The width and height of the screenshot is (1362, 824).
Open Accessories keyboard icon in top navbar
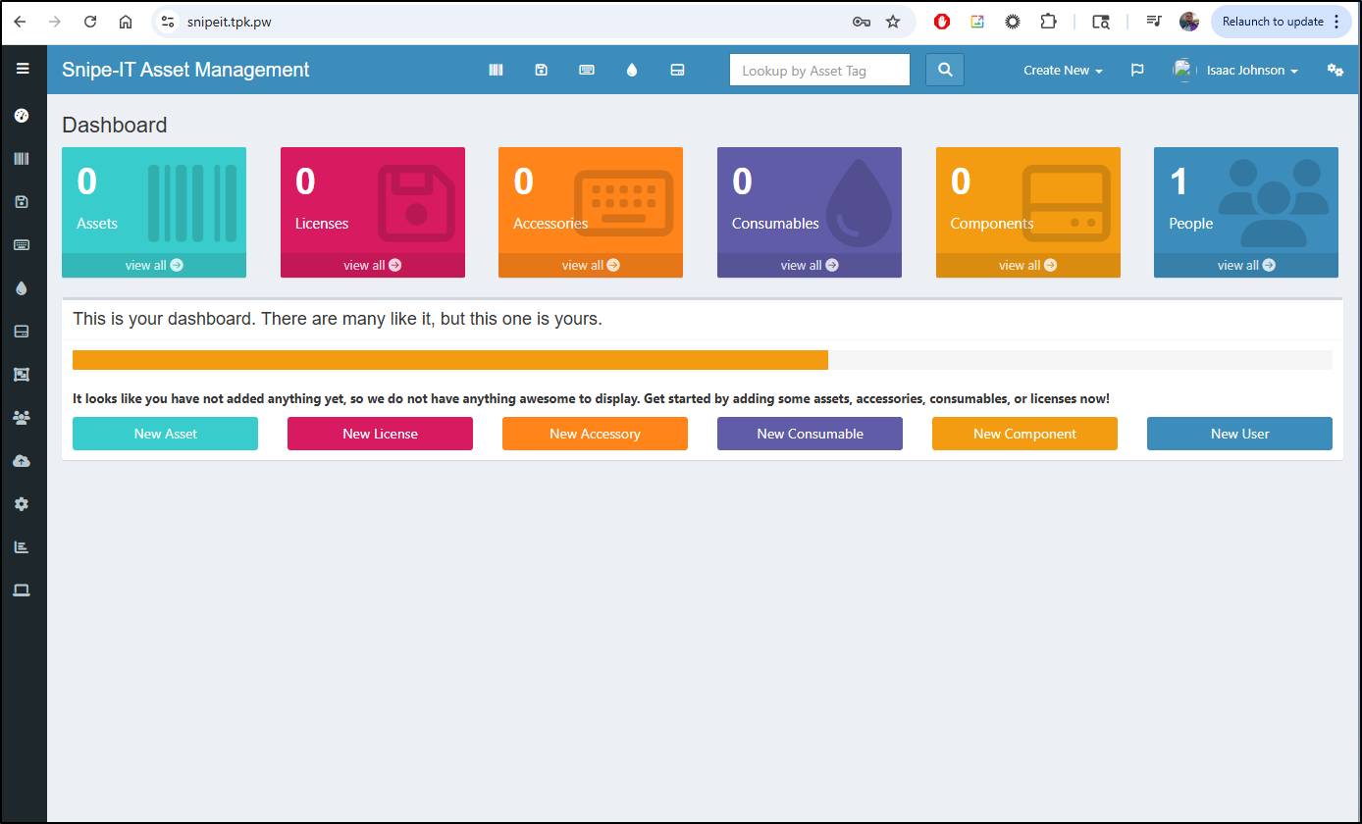coord(587,70)
